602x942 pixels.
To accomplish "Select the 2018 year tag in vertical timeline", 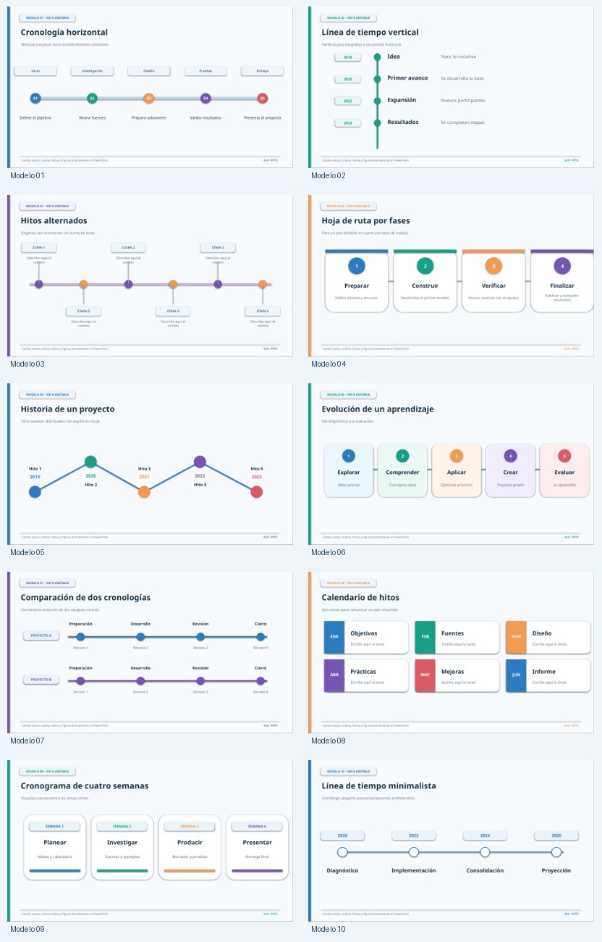I will (347, 57).
